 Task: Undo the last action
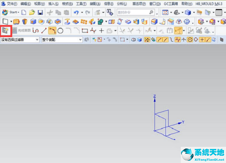coord(76,12)
